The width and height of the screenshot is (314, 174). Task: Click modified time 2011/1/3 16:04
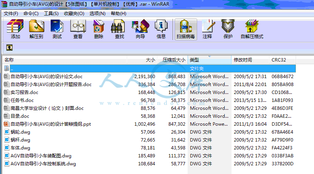coord(250,124)
